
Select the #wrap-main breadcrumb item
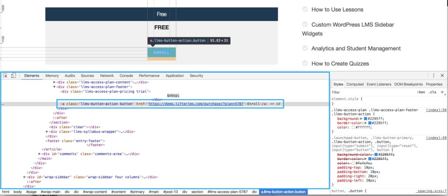[x=51, y=192]
